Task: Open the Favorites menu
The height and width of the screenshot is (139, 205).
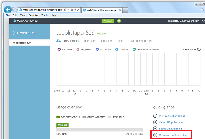Action: (x=33, y=15)
